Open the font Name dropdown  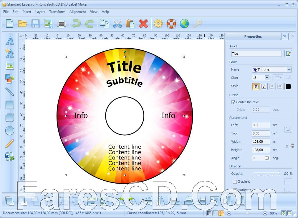pyautogui.click(x=289, y=69)
